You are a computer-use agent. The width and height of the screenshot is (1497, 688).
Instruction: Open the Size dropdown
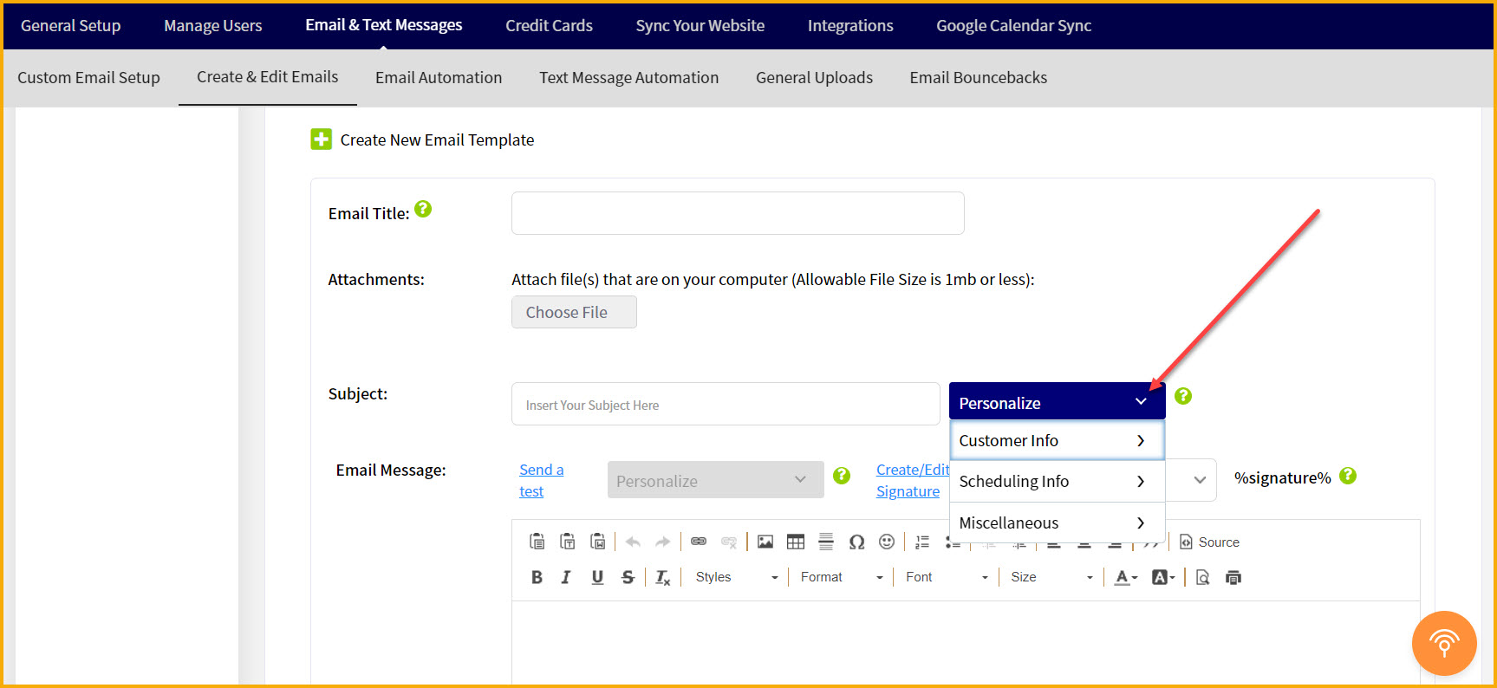tap(1051, 577)
